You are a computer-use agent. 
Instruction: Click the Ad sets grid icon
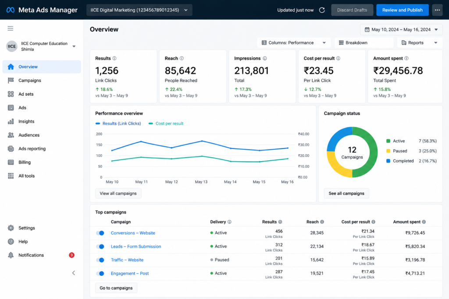pyautogui.click(x=11, y=94)
